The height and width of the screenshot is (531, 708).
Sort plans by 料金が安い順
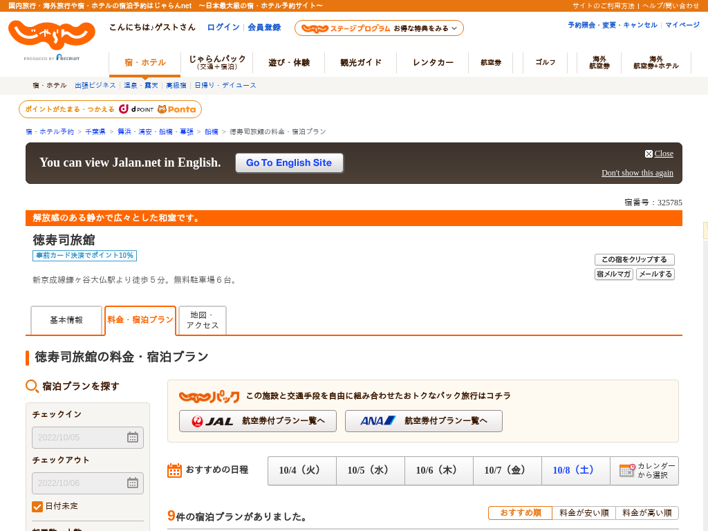point(584,513)
